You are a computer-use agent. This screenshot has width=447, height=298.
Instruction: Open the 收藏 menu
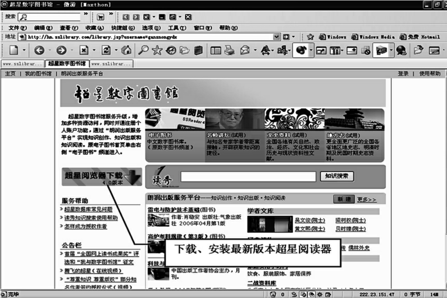coord(94,28)
